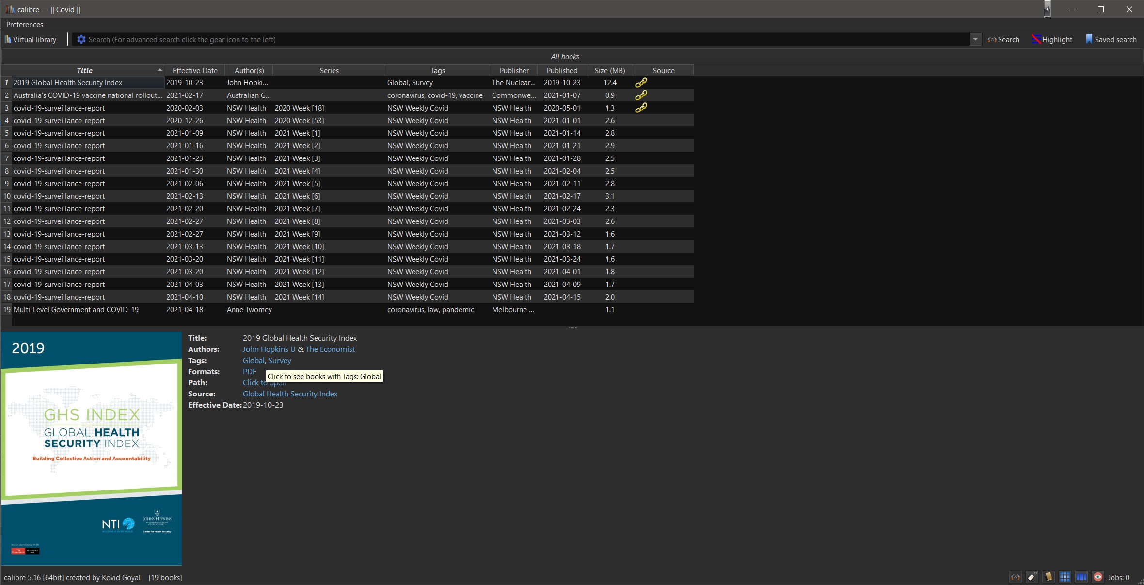Click the red eye Quickview icon
This screenshot has height=585, width=1144.
pos(1098,577)
